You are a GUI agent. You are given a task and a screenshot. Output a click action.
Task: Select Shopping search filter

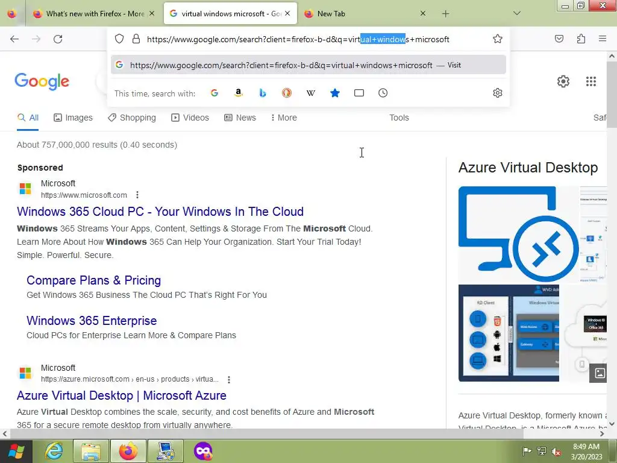click(x=132, y=118)
